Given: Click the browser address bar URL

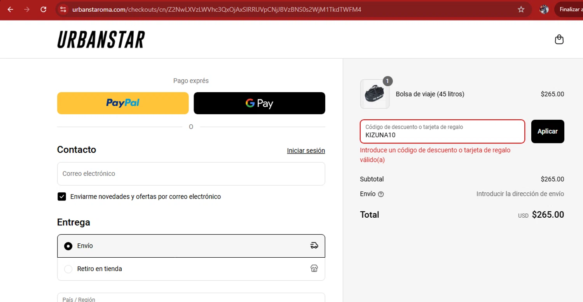Looking at the screenshot, I should [216, 9].
